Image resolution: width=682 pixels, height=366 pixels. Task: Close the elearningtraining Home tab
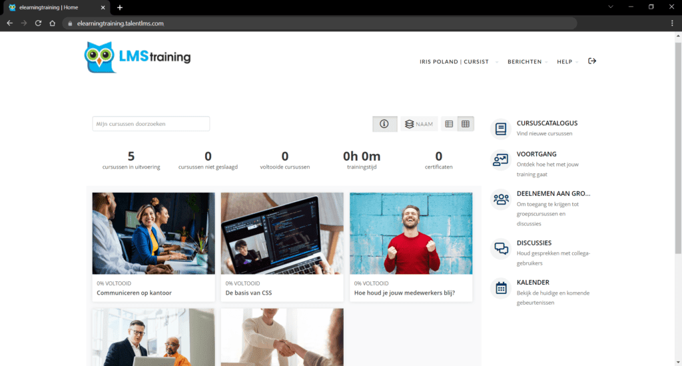pyautogui.click(x=103, y=7)
